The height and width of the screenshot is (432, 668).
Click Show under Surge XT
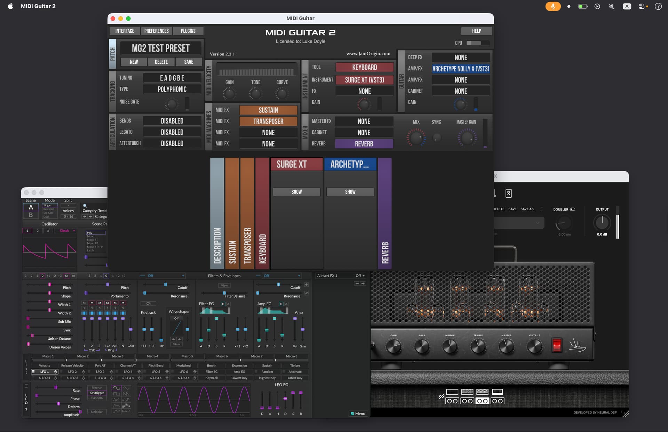pyautogui.click(x=296, y=192)
